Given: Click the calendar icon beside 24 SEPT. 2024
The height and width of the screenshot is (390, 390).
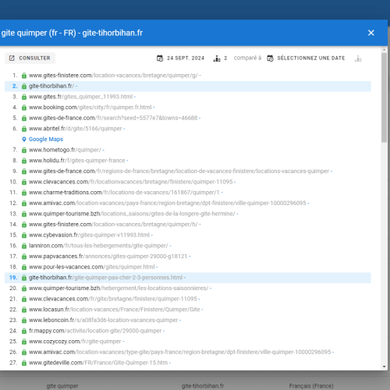Looking at the screenshot, I should click(x=160, y=58).
